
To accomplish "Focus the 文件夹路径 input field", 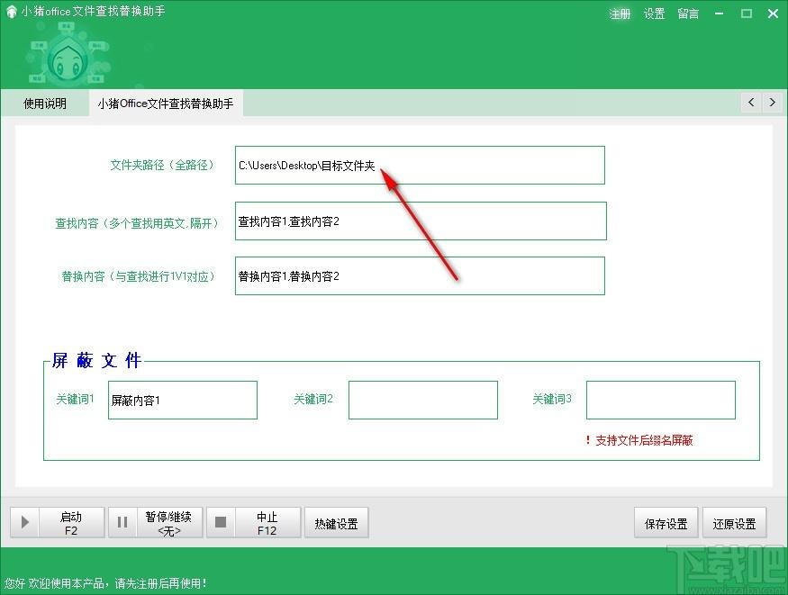I will (420, 166).
